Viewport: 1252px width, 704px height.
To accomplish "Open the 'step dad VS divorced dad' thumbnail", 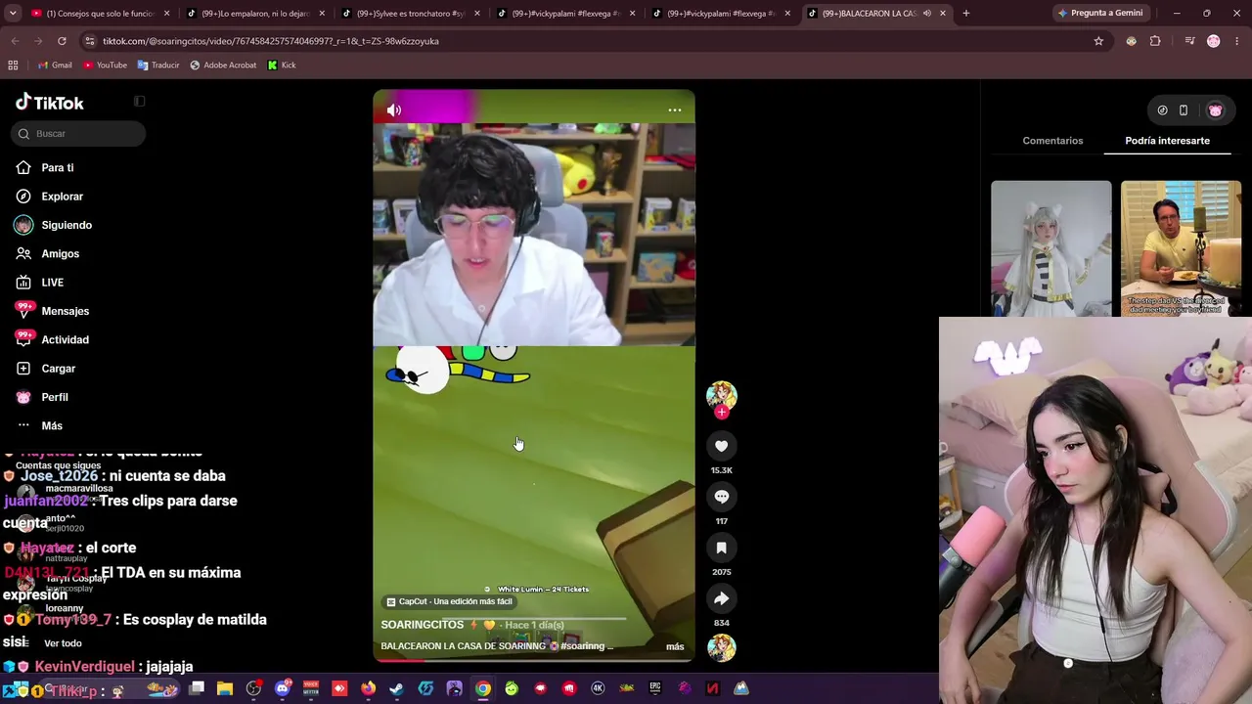I will coord(1181,248).
